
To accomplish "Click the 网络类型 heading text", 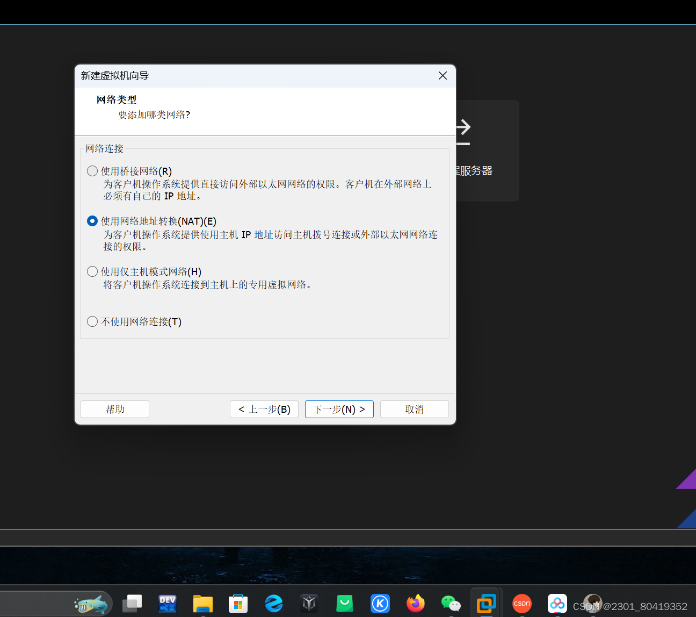I will point(117,99).
